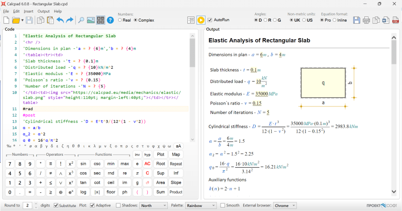Viewport: 402px width, 211px height.
Task: Click code line 11 containing #rad
Action: 105,109
